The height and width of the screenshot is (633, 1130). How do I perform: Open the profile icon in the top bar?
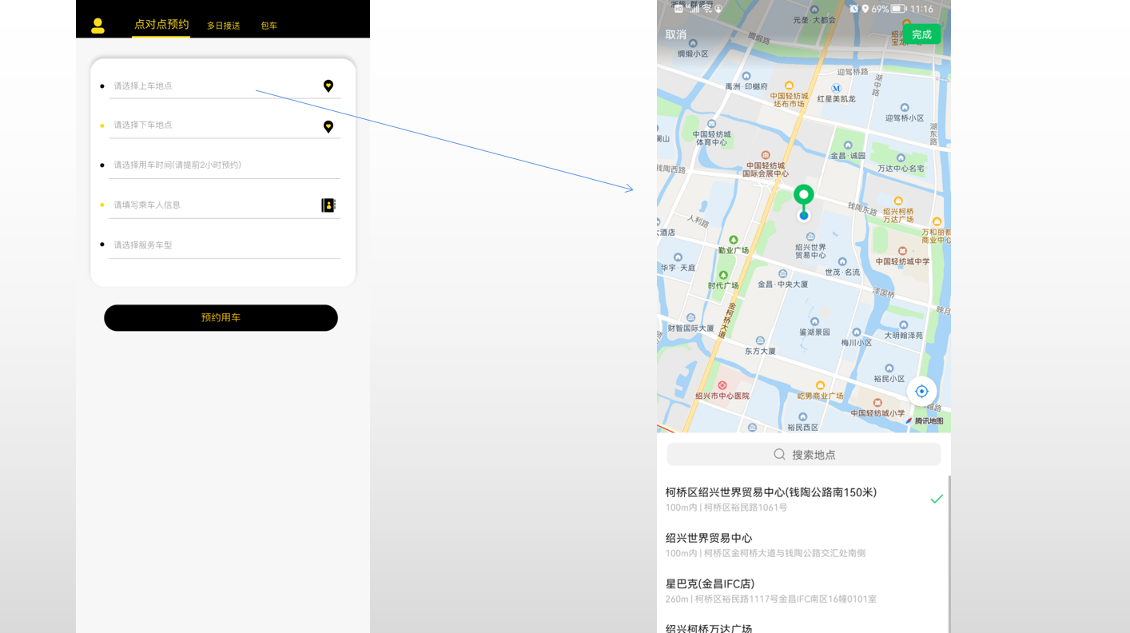[98, 25]
